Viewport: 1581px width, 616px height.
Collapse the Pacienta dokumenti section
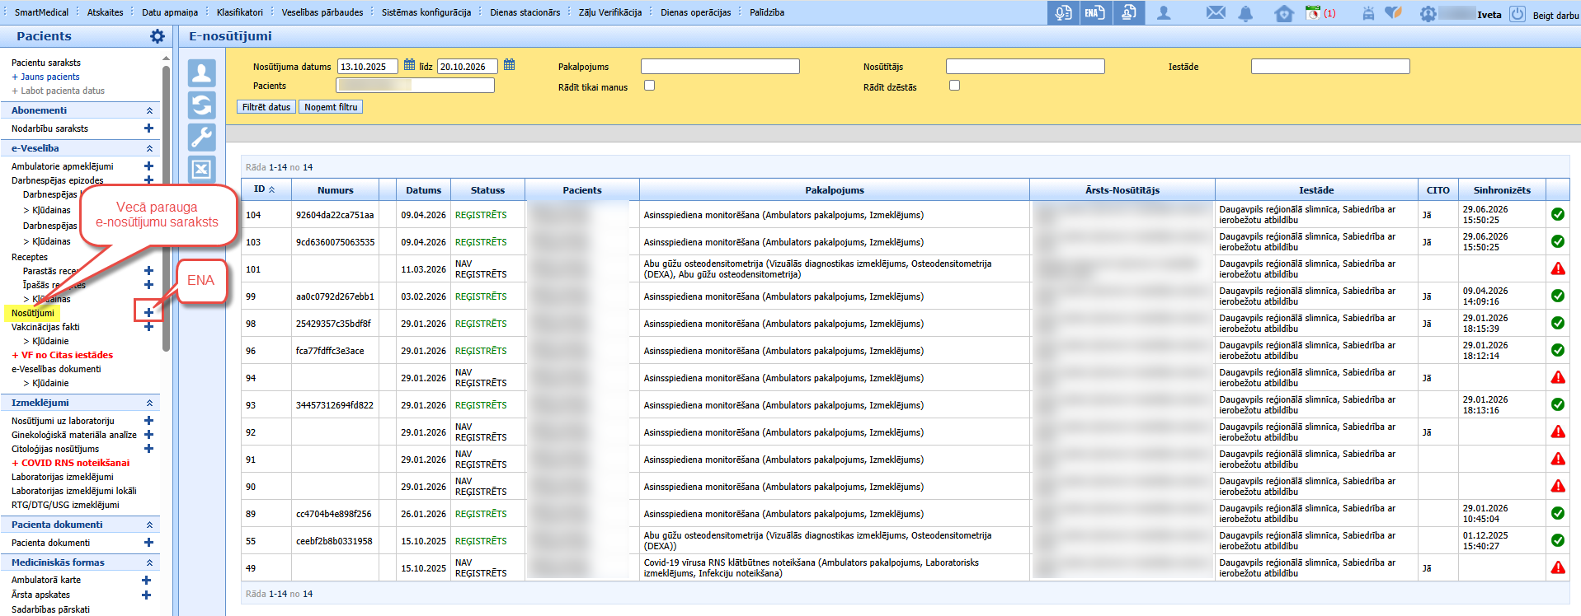(x=149, y=525)
